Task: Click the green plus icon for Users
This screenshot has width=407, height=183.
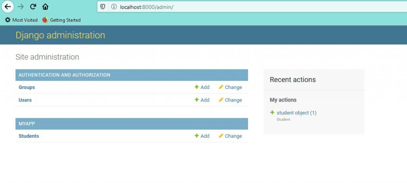Action: pyautogui.click(x=197, y=100)
